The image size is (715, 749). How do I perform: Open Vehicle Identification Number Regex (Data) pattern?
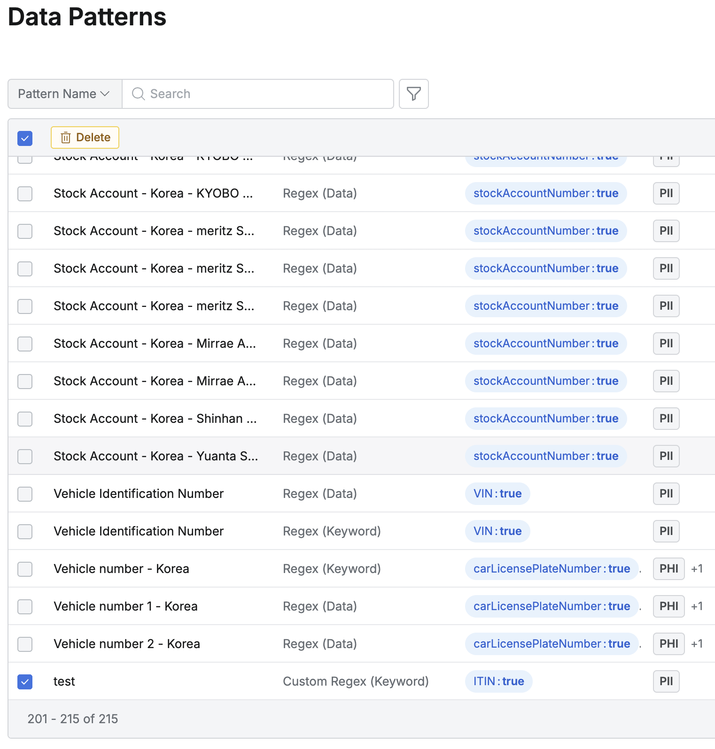click(x=139, y=494)
